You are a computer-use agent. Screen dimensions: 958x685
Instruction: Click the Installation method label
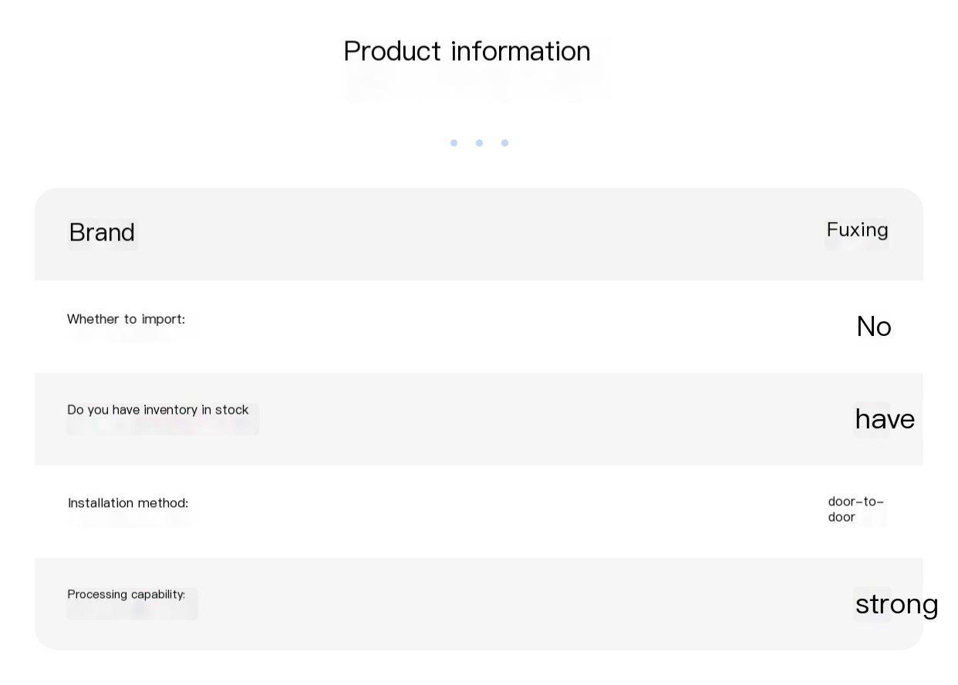pyautogui.click(x=128, y=503)
